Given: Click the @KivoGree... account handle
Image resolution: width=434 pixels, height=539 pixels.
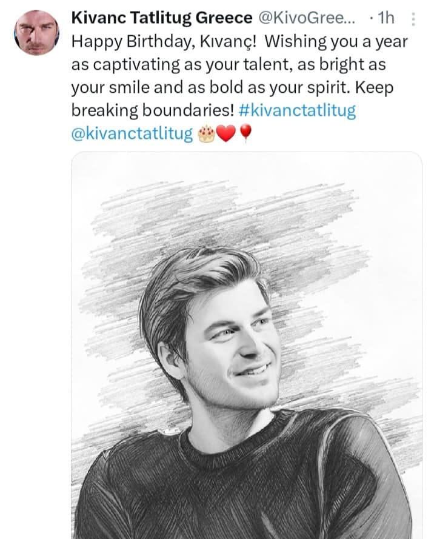Looking at the screenshot, I should [306, 18].
